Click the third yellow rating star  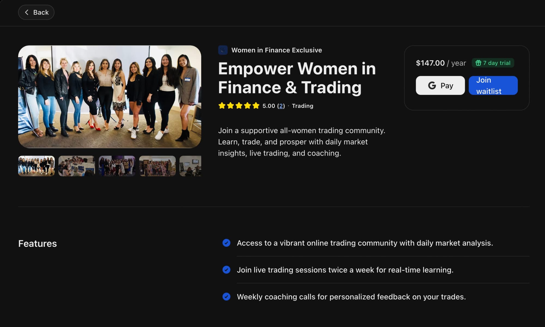(239, 106)
